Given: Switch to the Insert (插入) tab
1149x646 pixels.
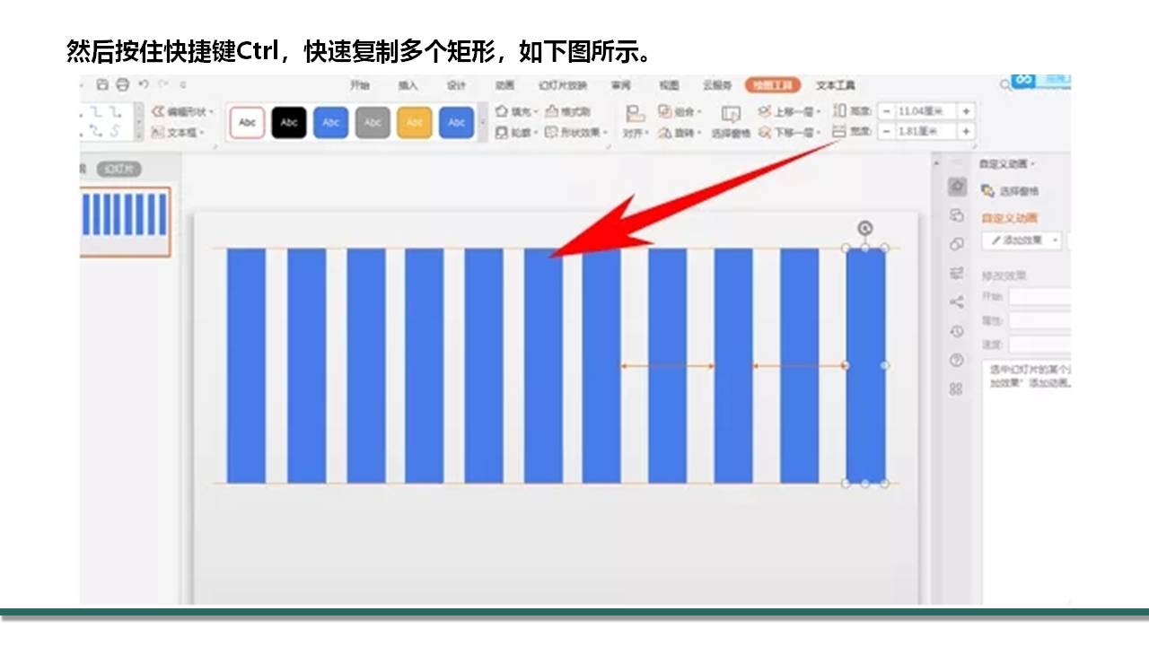Looking at the screenshot, I should (x=408, y=85).
